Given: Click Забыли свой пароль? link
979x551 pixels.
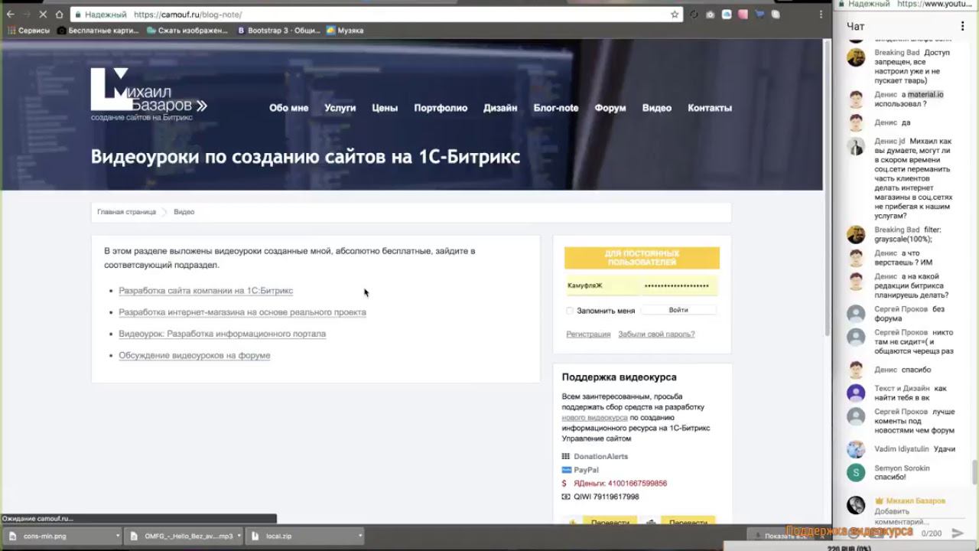Looking at the screenshot, I should click(x=656, y=334).
